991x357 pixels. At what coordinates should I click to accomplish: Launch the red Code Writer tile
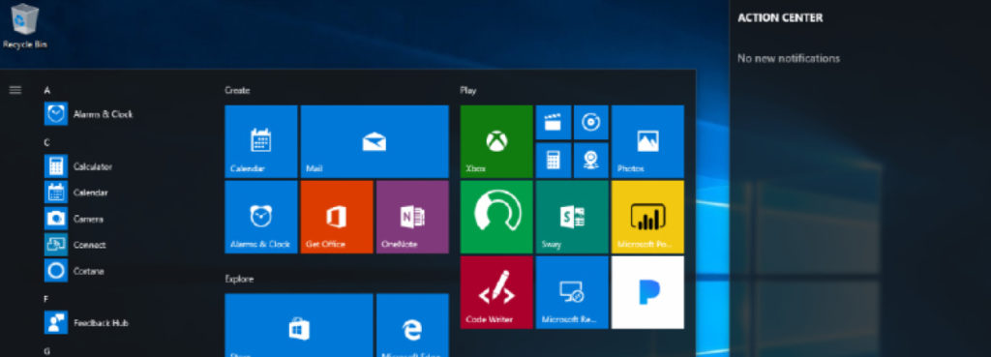(x=496, y=292)
